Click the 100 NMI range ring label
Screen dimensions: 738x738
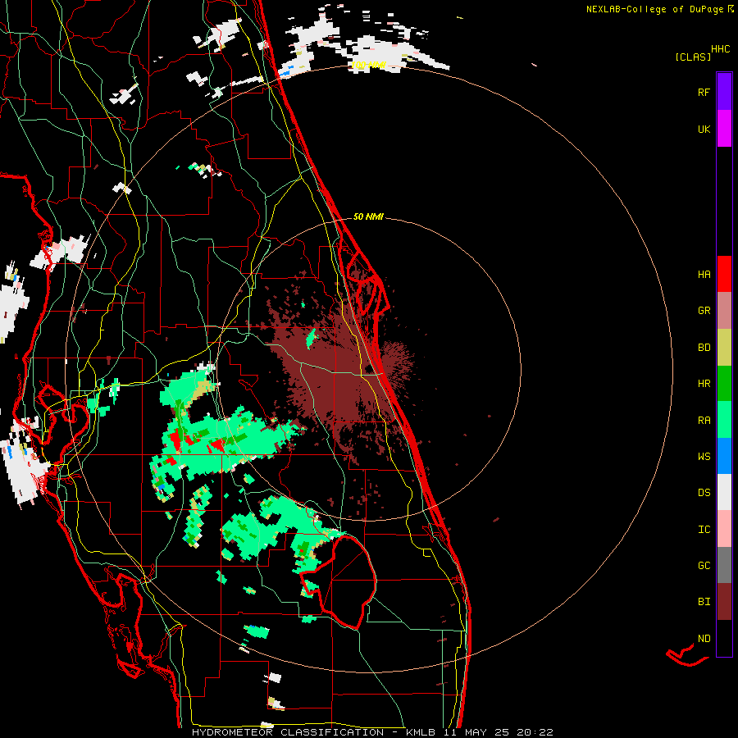[368, 65]
